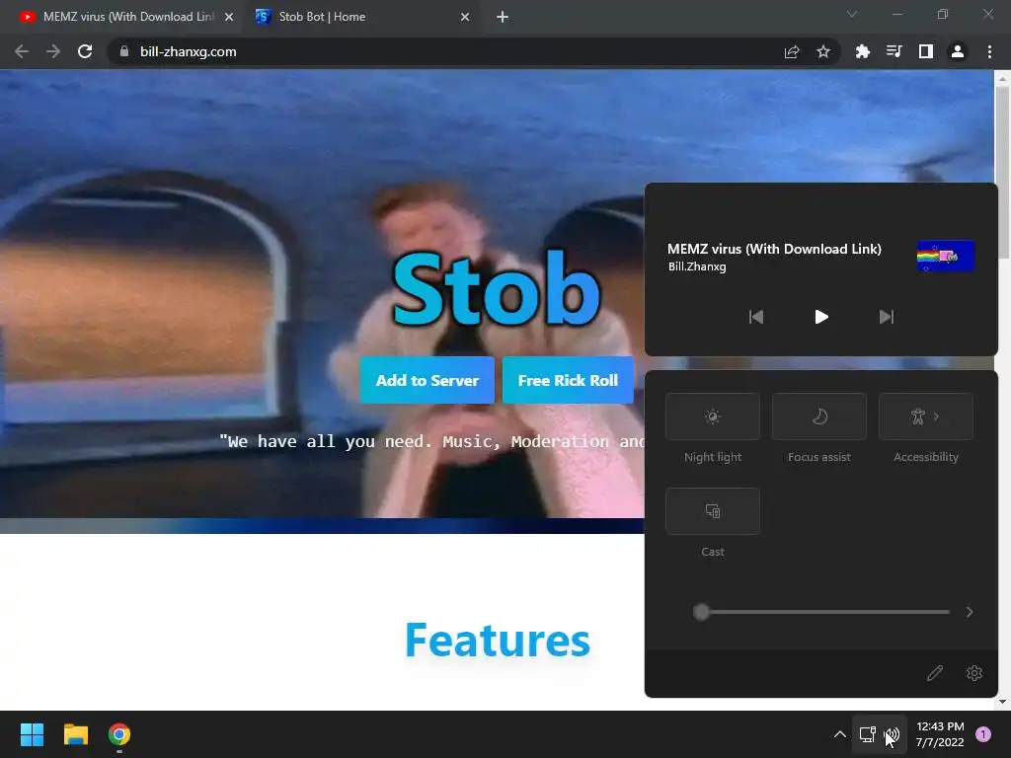Viewport: 1011px width, 758px height.
Task: Skip to the previous media track
Action: [755, 317]
